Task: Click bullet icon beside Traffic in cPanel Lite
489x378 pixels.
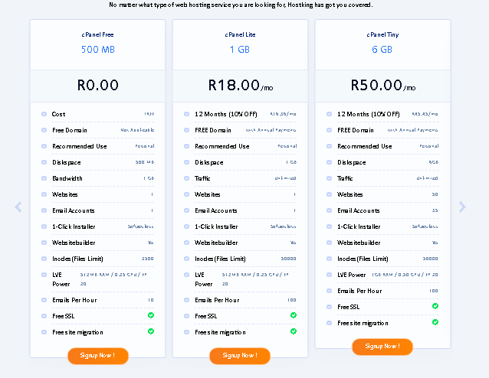Action: click(x=186, y=178)
